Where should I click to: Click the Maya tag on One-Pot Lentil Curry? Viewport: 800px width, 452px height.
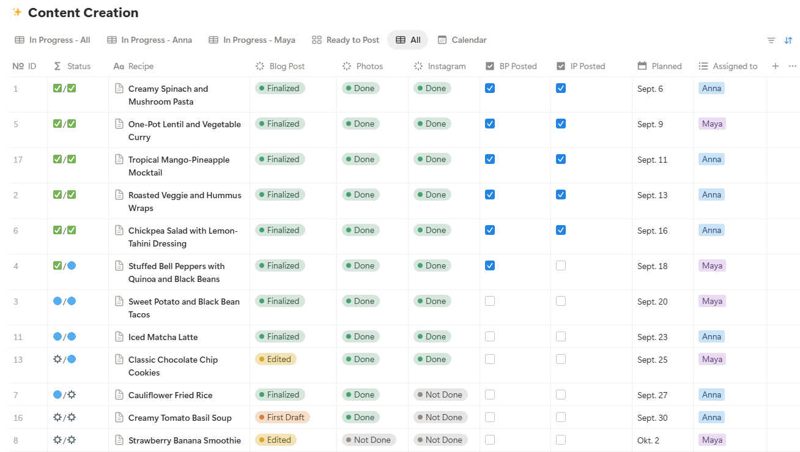(x=712, y=124)
